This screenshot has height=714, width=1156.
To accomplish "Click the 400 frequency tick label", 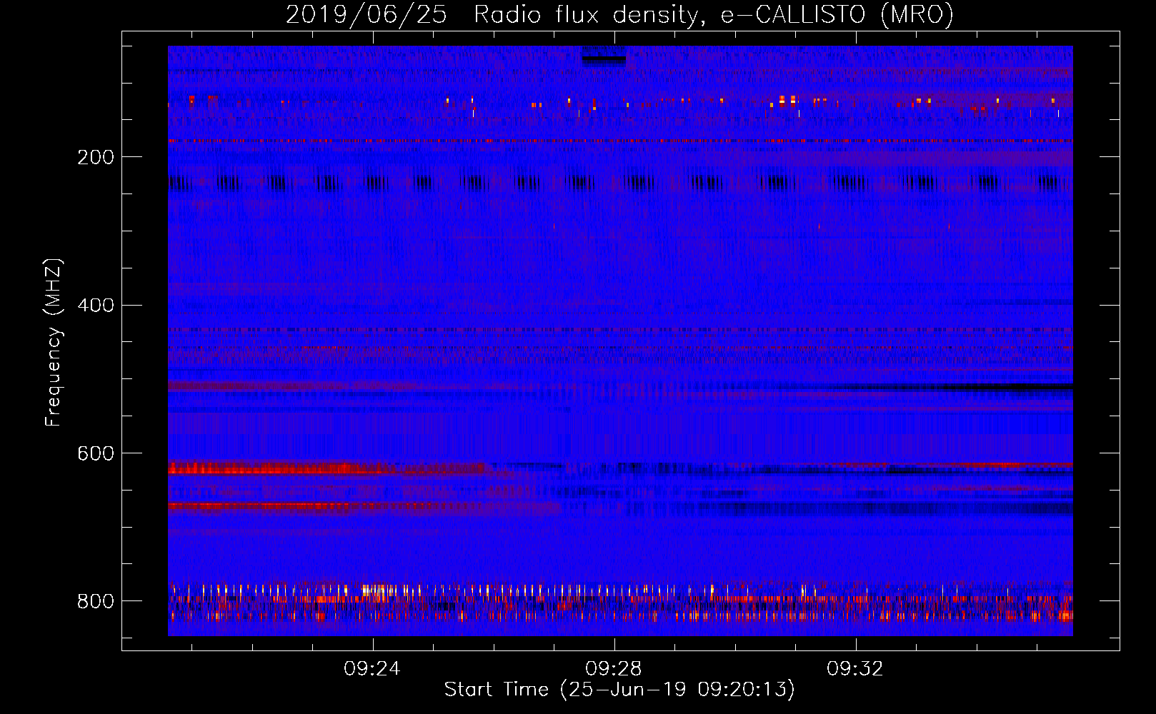I will [x=95, y=306].
